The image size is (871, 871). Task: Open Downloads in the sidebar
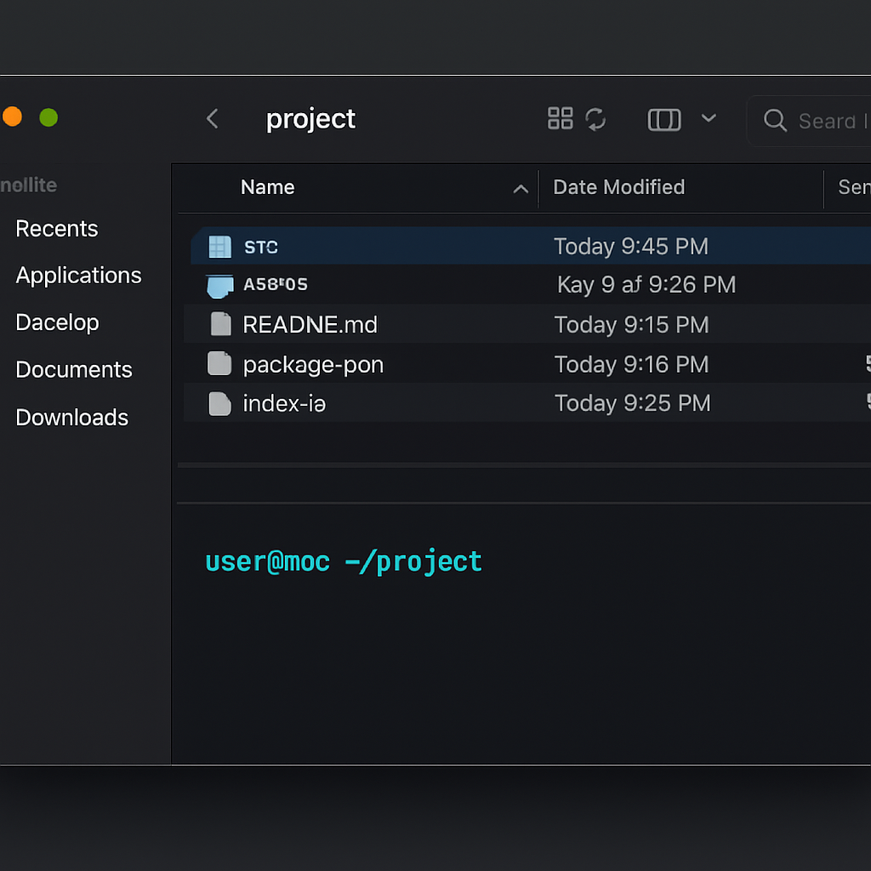coord(71,418)
